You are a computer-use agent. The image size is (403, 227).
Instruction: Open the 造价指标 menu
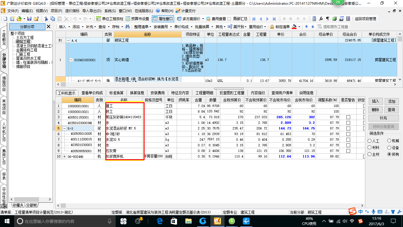click(x=72, y=11)
